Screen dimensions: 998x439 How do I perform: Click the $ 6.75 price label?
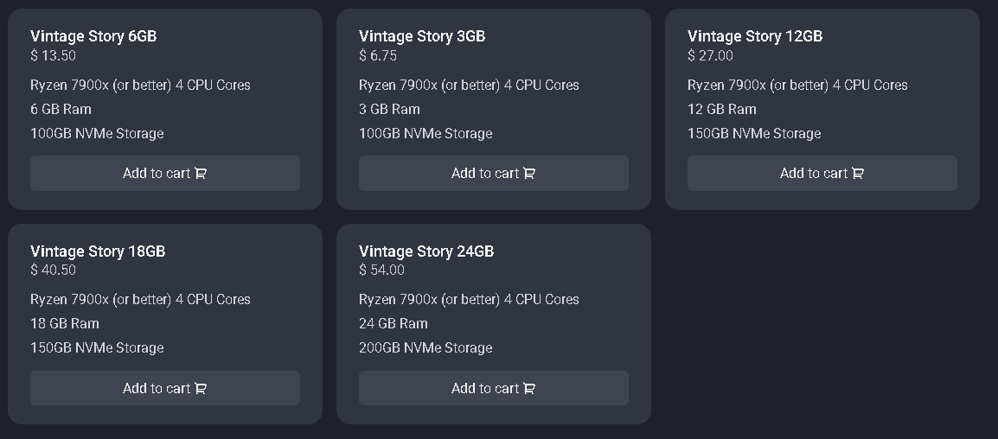378,56
